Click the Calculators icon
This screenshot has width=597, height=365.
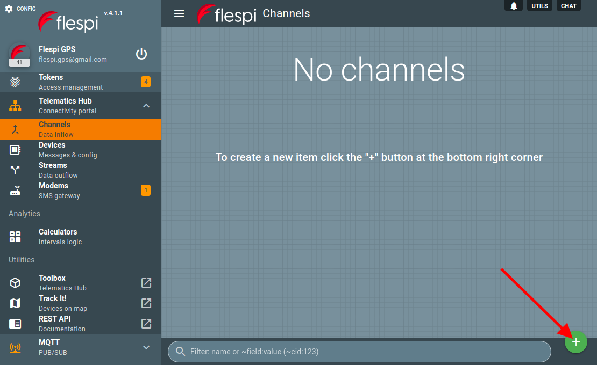(16, 237)
